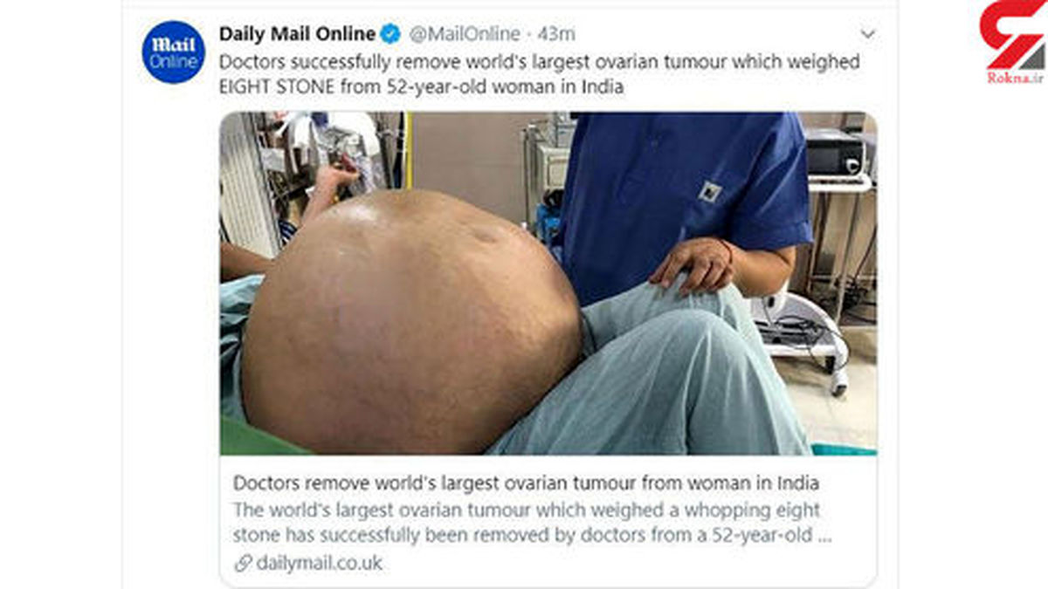Image resolution: width=1048 pixels, height=589 pixels.
Task: Click the word 'Online' inside the avatar
Action: (173, 62)
